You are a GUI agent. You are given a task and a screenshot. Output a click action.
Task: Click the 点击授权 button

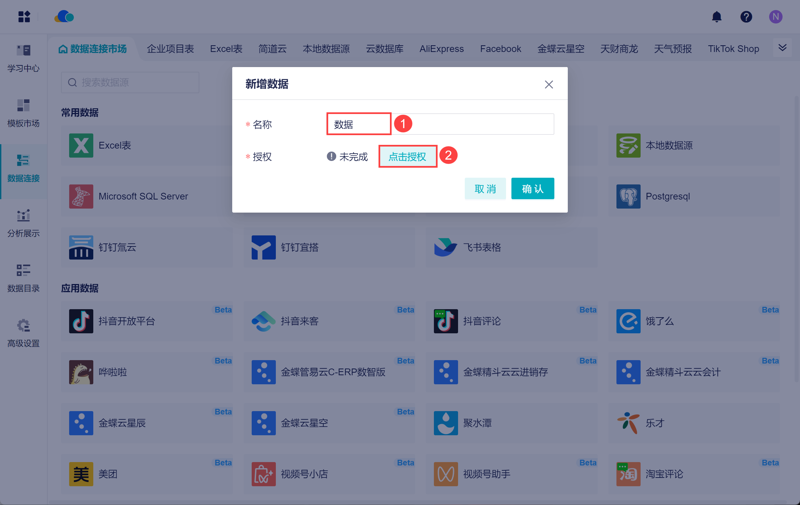(x=407, y=157)
